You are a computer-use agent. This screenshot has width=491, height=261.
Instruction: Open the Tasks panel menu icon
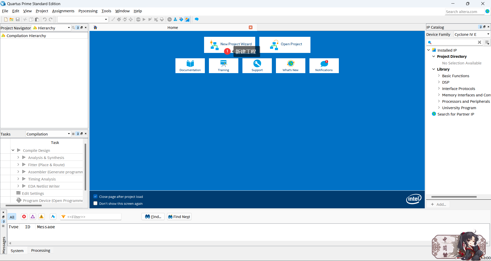pyautogui.click(x=73, y=134)
